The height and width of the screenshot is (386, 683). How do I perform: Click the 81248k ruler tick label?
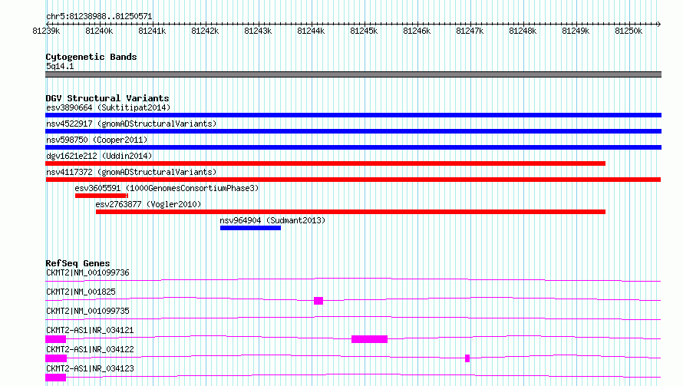(523, 31)
